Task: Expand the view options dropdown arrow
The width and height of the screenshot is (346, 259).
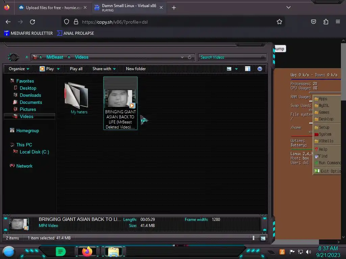Action: (x=236, y=69)
